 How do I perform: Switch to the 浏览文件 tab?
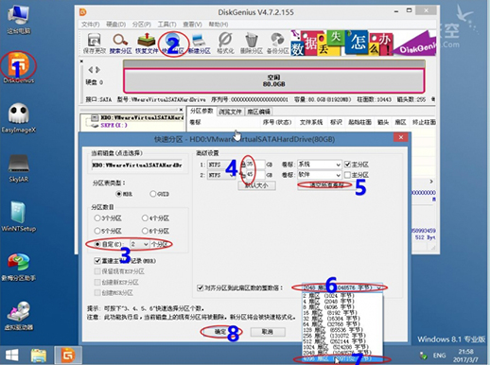(x=230, y=112)
